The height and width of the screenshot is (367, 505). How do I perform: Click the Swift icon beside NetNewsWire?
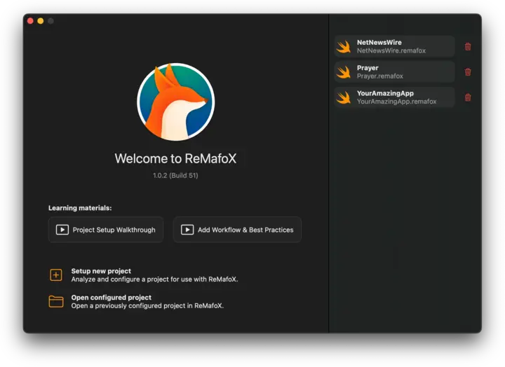[344, 47]
